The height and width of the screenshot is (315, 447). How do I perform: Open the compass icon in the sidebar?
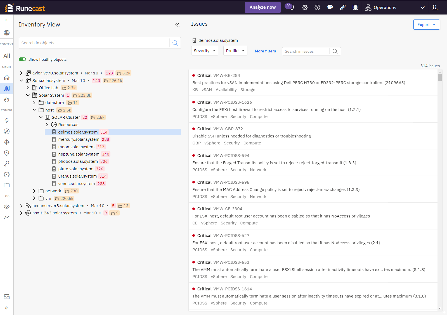[7, 131]
